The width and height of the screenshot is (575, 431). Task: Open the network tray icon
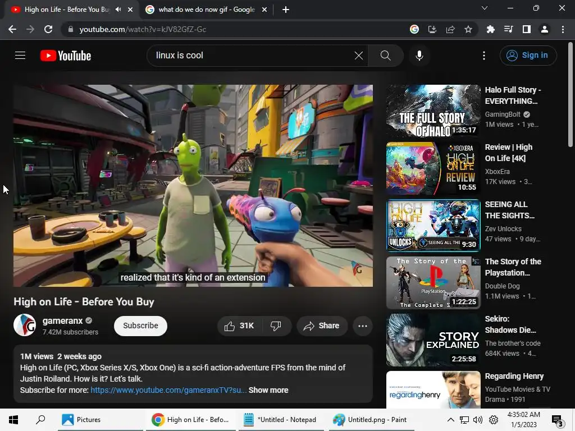[464, 420]
